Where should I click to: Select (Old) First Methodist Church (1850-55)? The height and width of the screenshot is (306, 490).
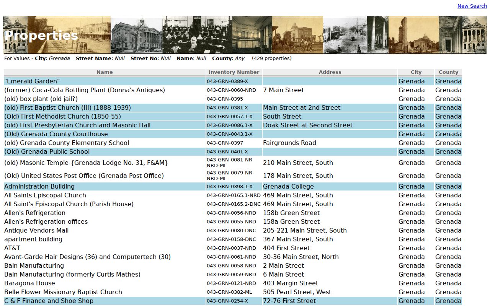(x=62, y=116)
